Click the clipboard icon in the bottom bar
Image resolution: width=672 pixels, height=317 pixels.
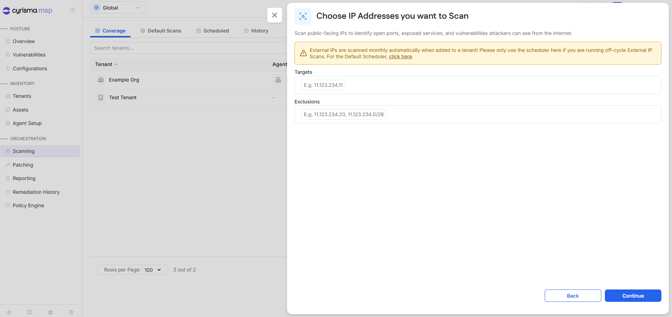pos(71,312)
